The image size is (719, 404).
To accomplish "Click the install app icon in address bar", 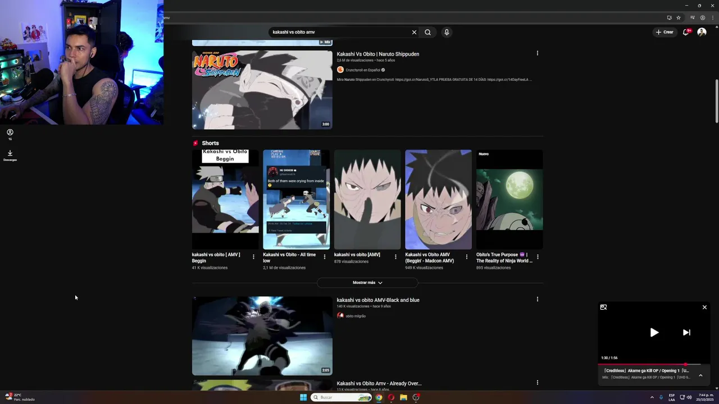I will pos(669,17).
